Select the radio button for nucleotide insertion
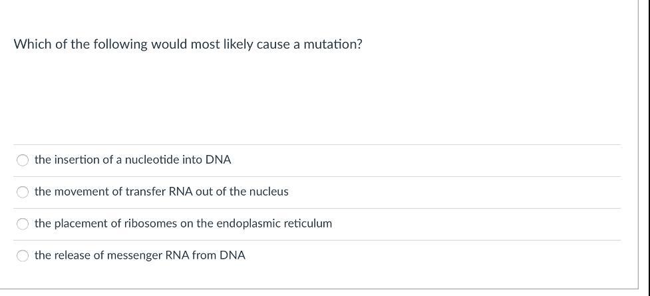 pos(23,160)
